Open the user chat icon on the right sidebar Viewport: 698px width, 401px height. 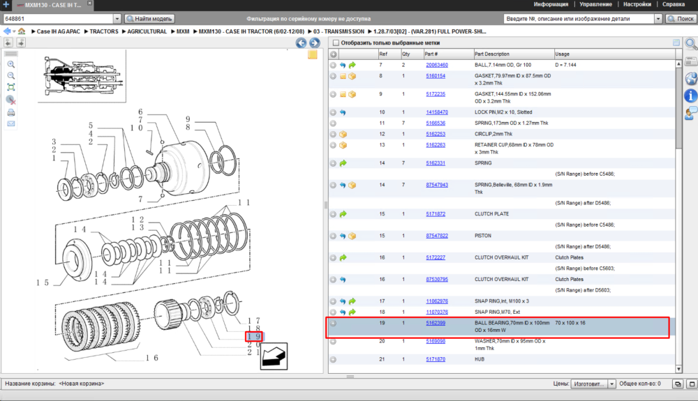point(691,114)
